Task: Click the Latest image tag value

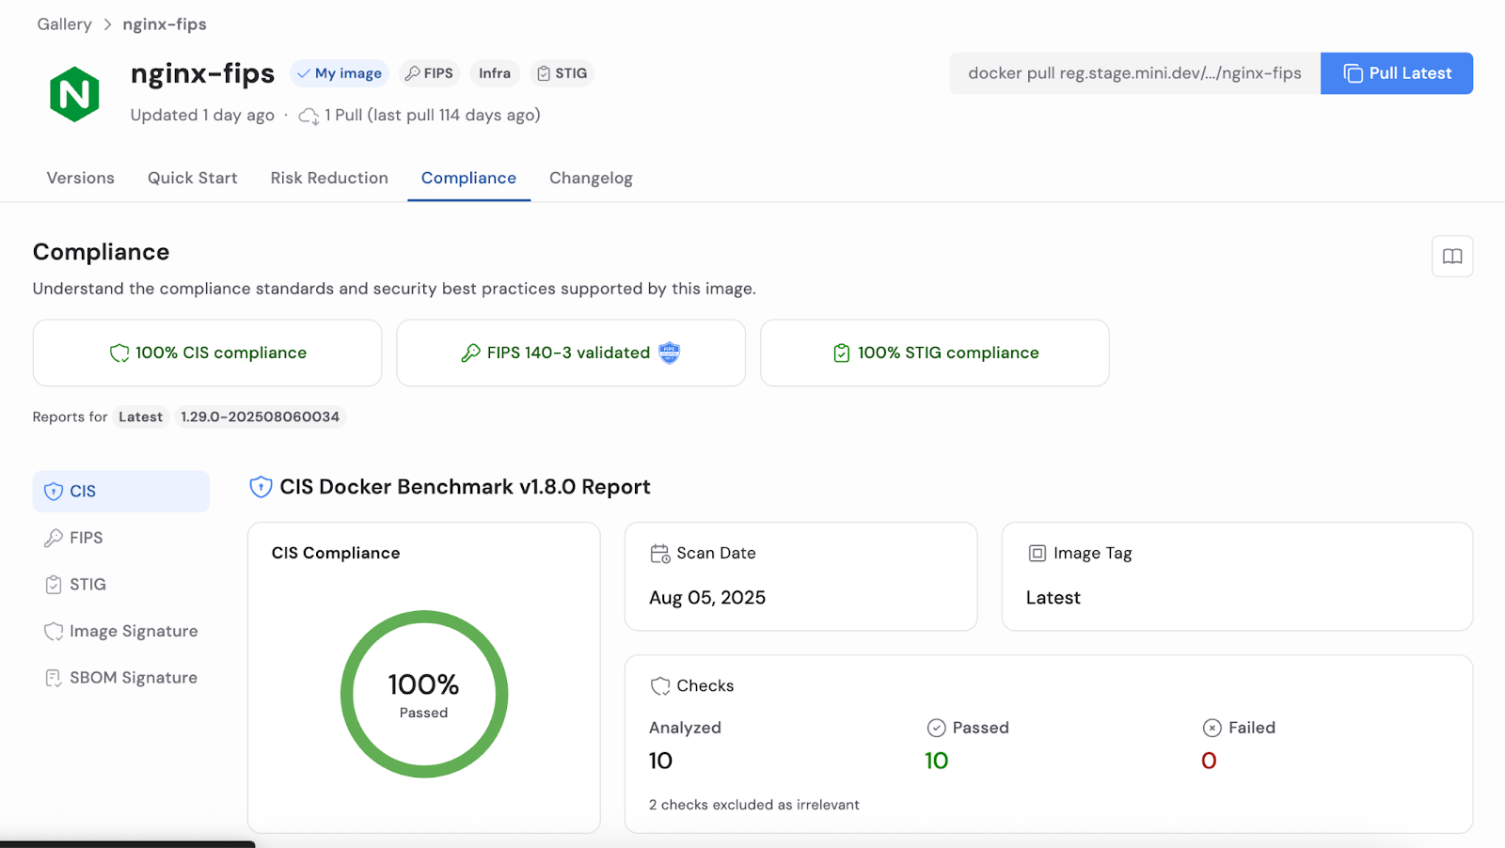Action: pos(1053,598)
